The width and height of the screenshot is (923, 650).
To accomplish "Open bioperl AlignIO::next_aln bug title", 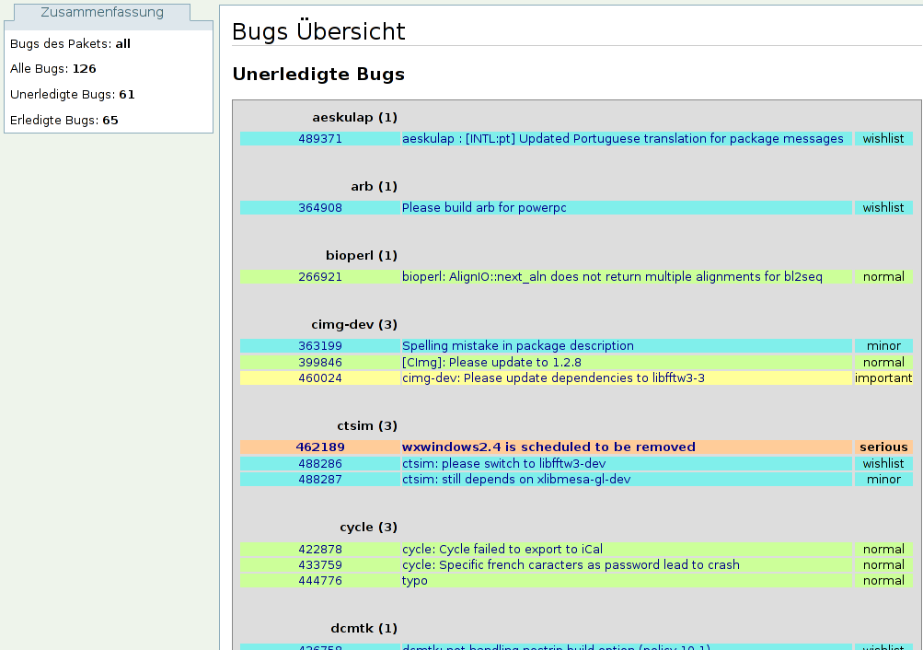I will [x=612, y=277].
